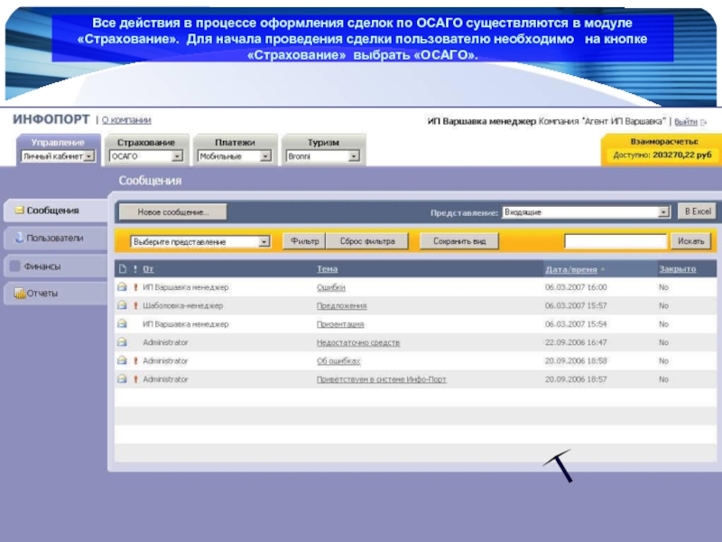
Task: Switch to the Платежи tab
Action: pos(235,143)
